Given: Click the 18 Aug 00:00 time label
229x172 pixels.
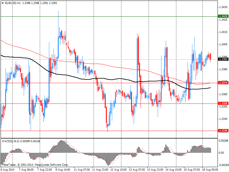Looking at the screenshot, I should click(x=210, y=170).
